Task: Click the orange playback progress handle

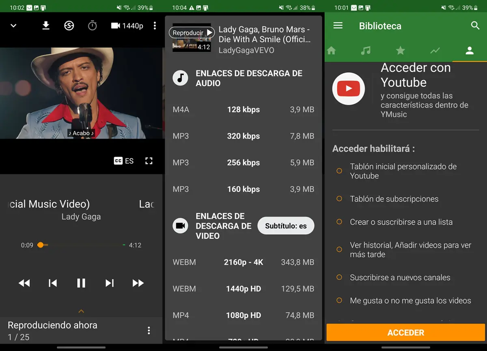Action: [x=40, y=245]
